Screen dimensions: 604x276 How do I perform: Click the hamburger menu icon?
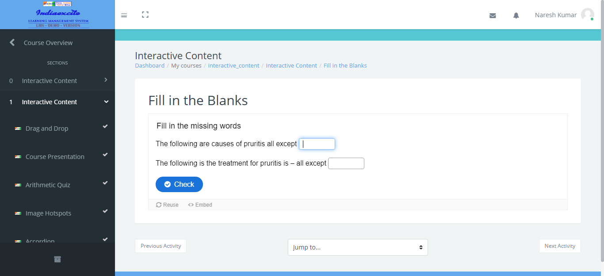(x=124, y=15)
